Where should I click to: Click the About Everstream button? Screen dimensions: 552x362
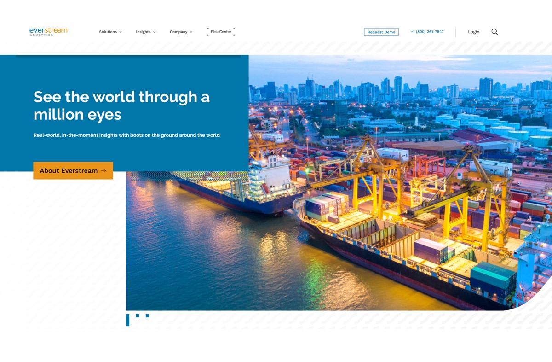[x=73, y=170]
